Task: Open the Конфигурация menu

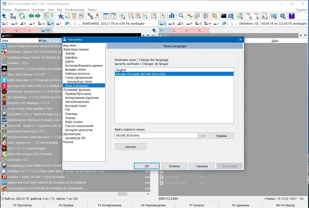Action: point(75,10)
